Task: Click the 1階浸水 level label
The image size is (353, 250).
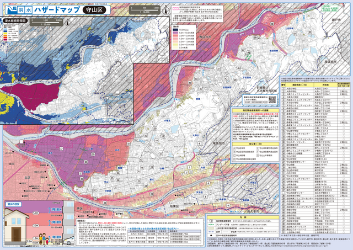Action: point(56,237)
